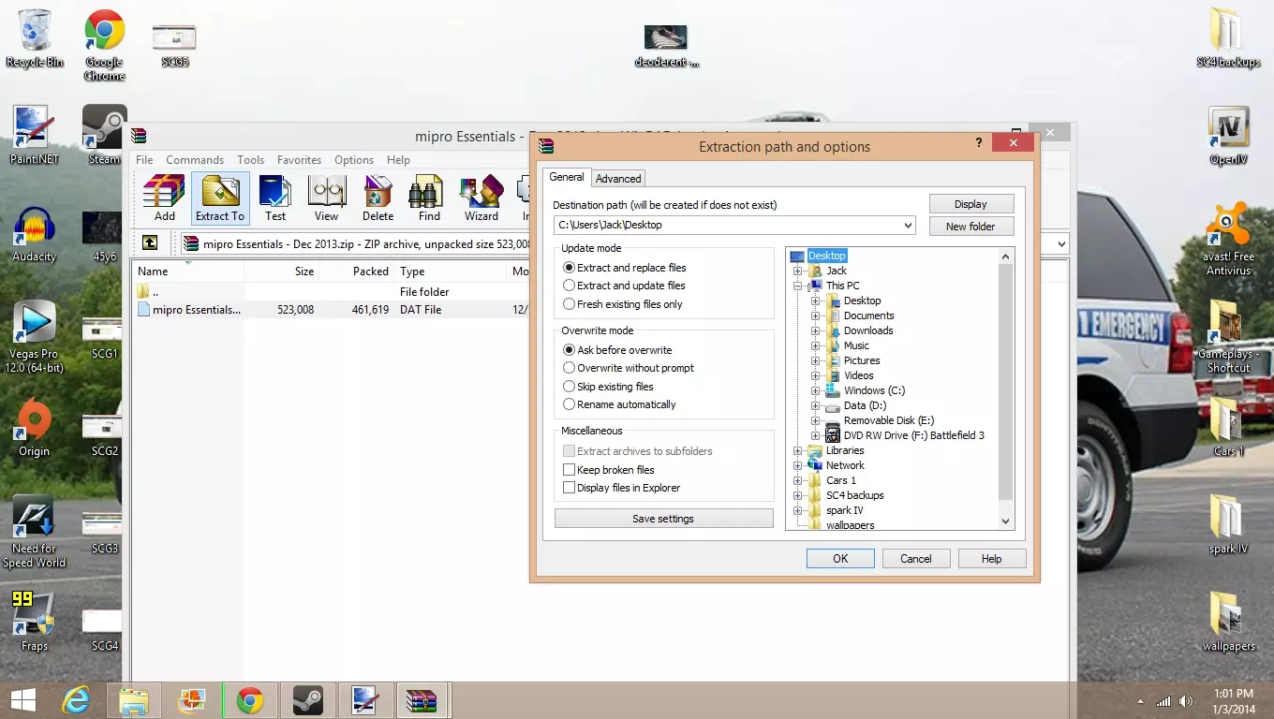
Task: Open the Commands menu in WinRAR
Action: click(x=195, y=160)
